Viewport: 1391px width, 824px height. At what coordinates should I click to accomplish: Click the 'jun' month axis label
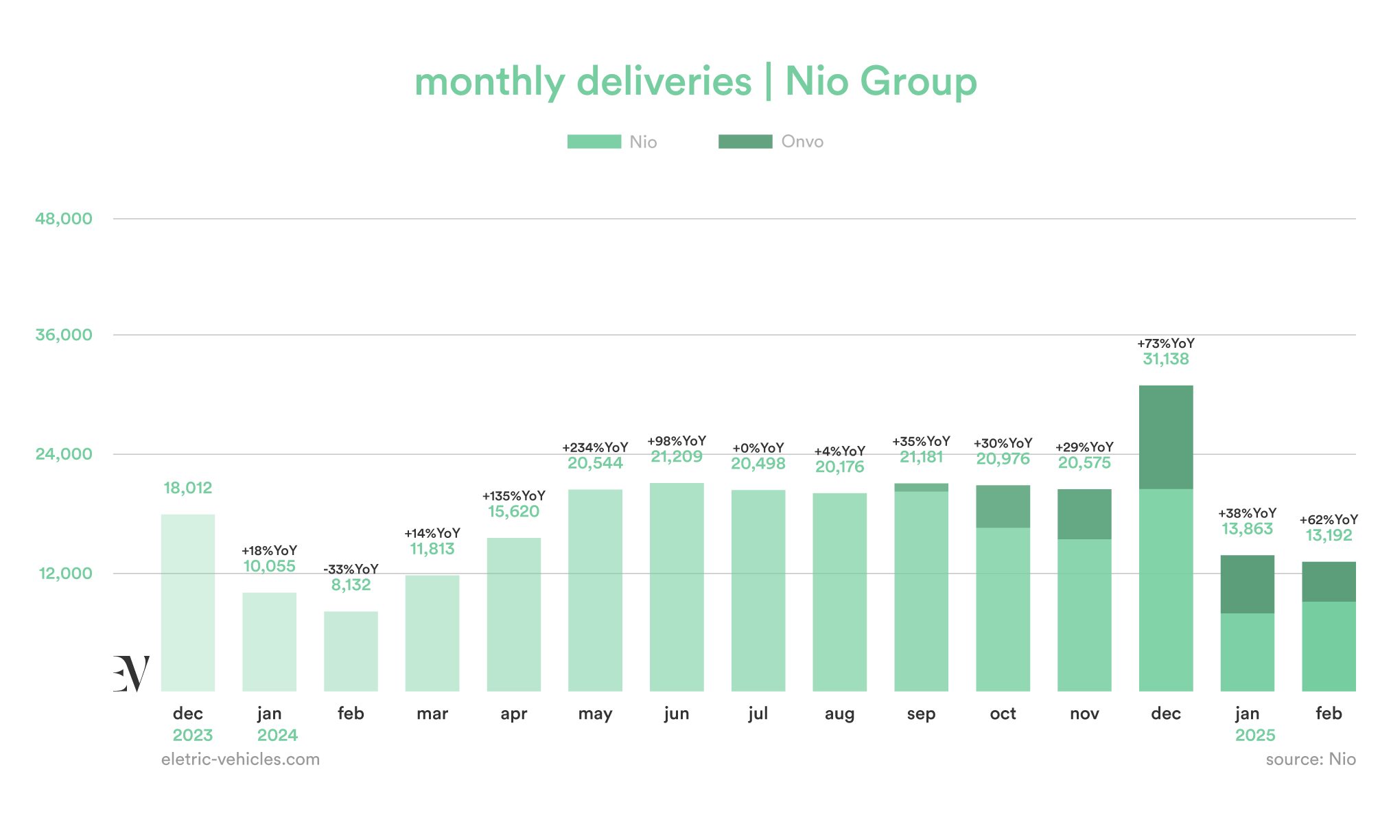click(x=677, y=714)
